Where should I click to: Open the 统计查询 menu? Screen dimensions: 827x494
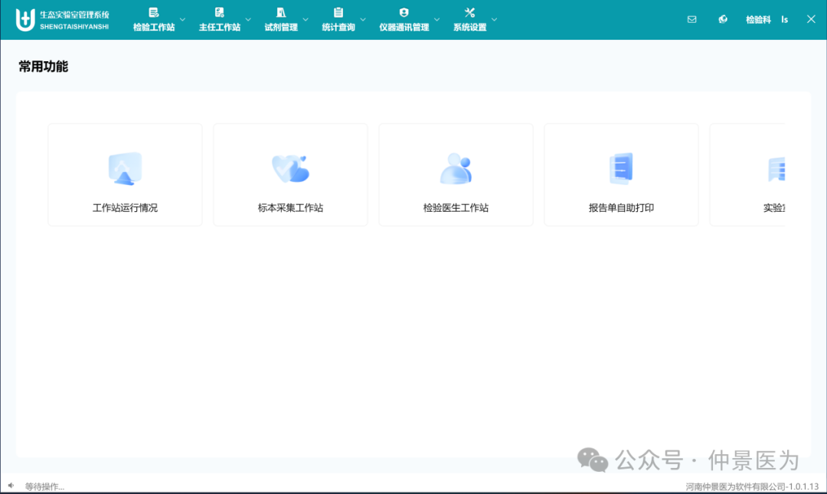[338, 20]
